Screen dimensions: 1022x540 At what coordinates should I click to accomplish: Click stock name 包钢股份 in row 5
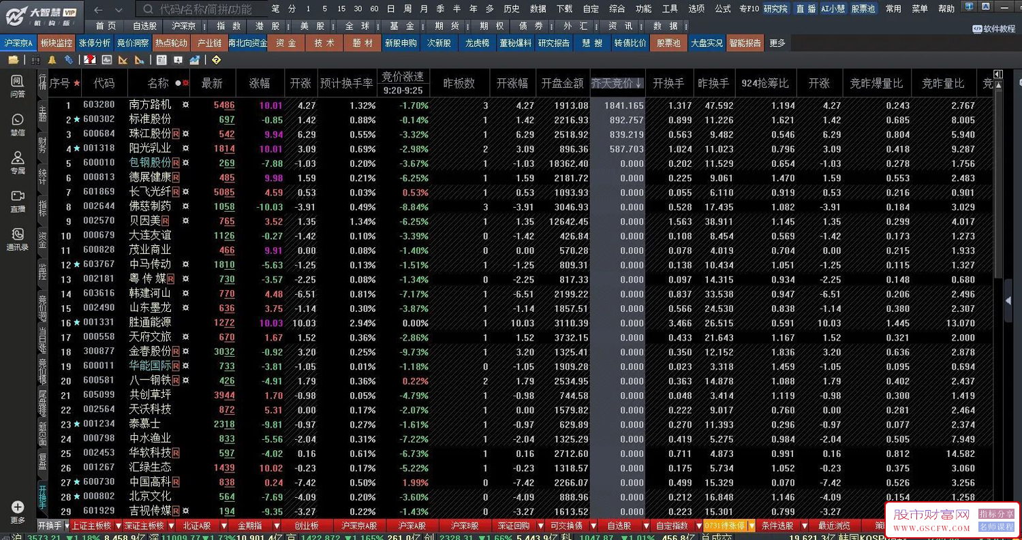(x=150, y=163)
